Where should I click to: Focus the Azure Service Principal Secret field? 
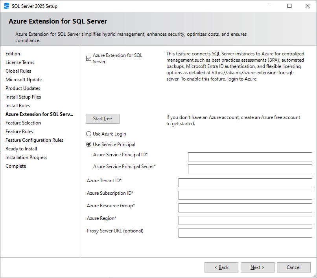coord(250,168)
